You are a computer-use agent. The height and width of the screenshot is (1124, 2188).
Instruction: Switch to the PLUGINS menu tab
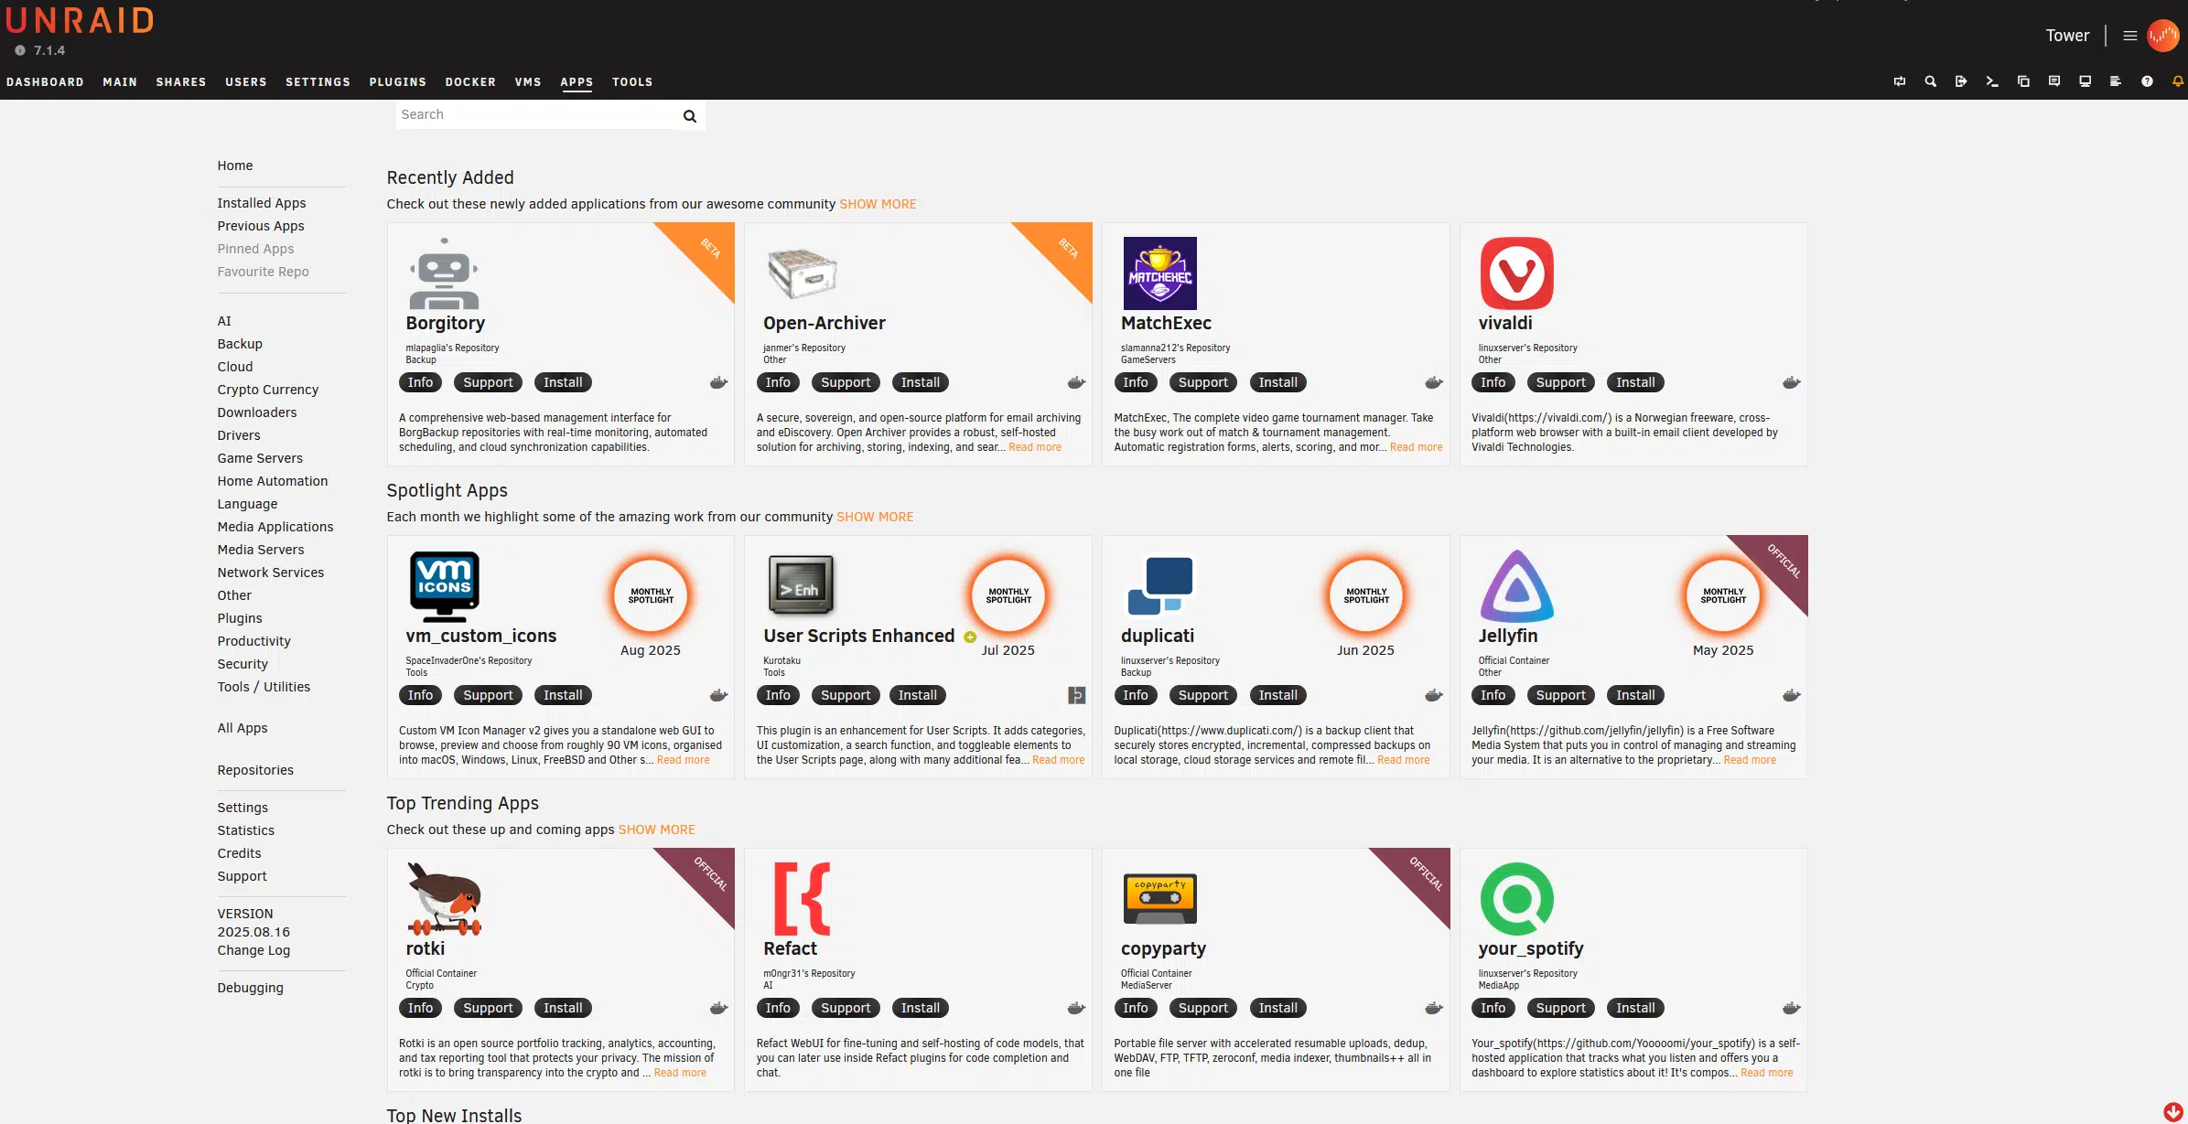(x=397, y=82)
